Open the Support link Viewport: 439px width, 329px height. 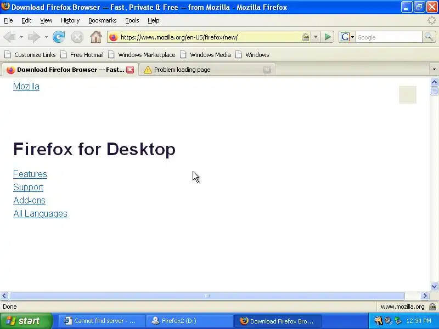[29, 187]
